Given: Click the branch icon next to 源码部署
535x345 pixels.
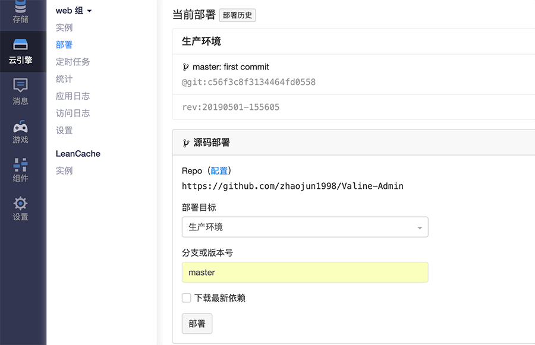Looking at the screenshot, I should 186,143.
